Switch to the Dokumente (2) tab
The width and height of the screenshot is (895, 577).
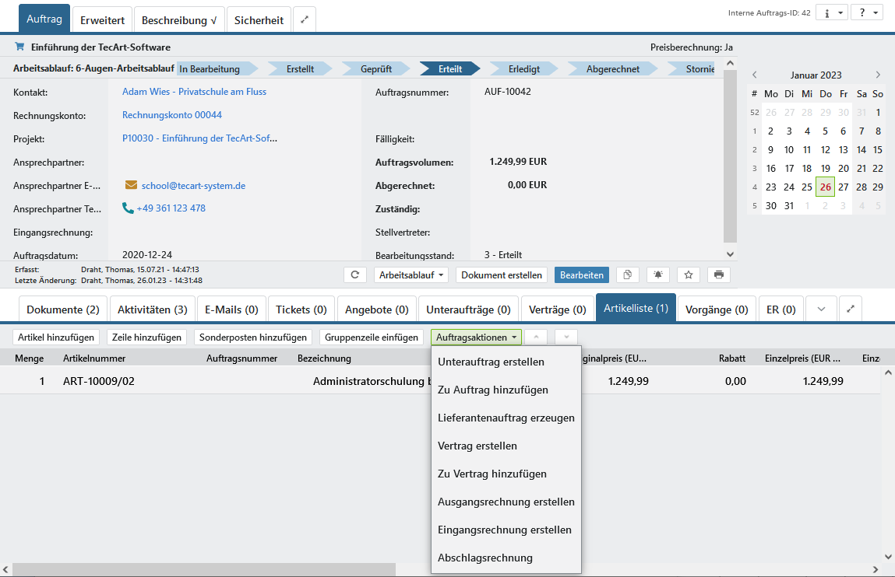pyautogui.click(x=63, y=309)
